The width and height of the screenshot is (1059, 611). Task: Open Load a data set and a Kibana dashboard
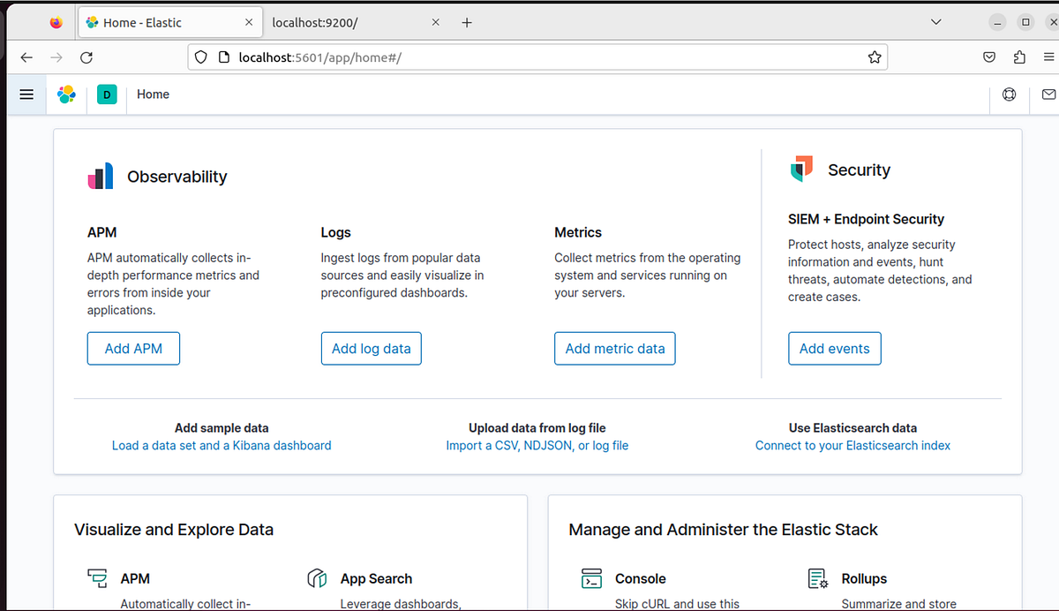[x=222, y=445]
